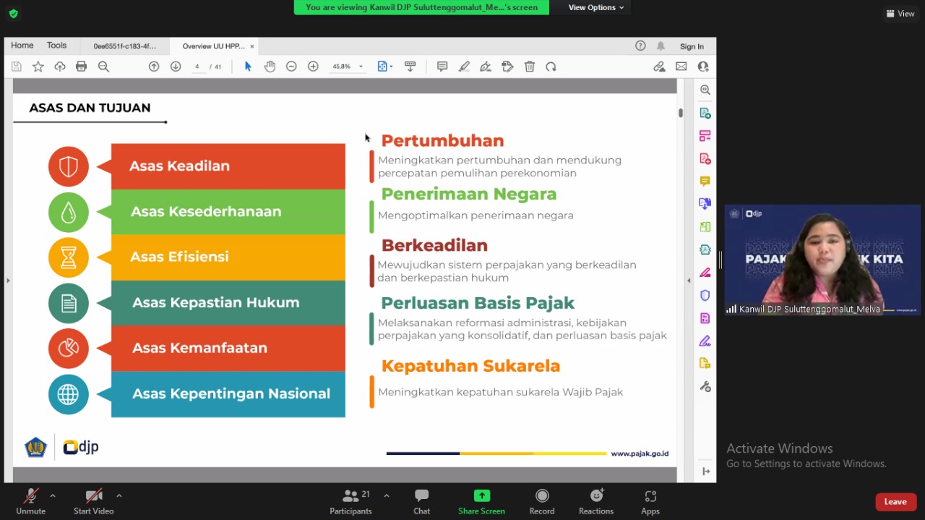Click the PDF page number field
The image size is (925, 520).
197,67
